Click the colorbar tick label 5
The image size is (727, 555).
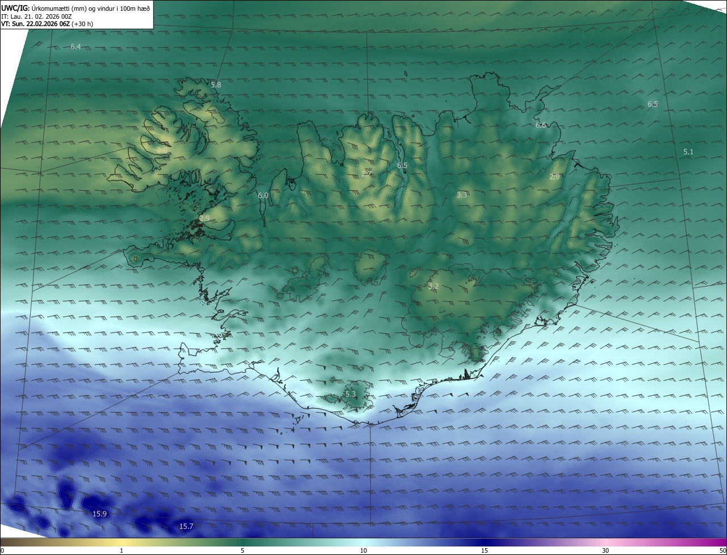[243, 550]
